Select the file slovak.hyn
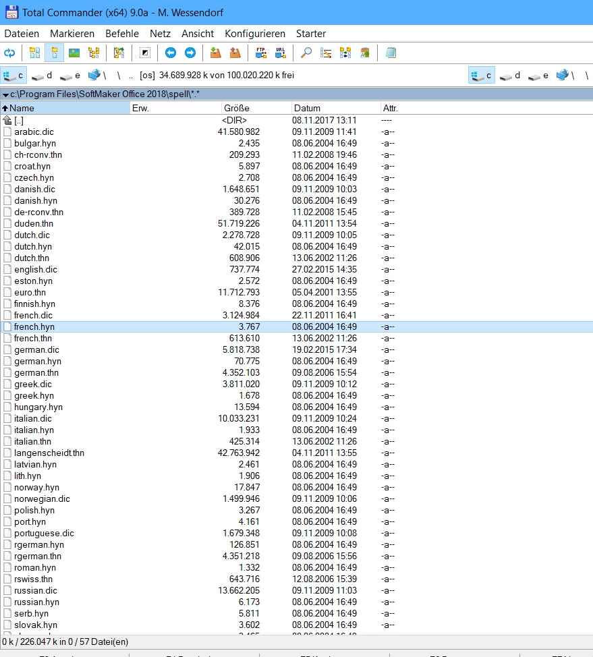Viewport: 593px width, 657px height. click(36, 625)
